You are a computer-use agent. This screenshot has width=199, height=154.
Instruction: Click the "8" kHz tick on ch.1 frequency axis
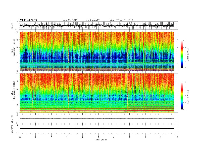click(x=17, y=40)
